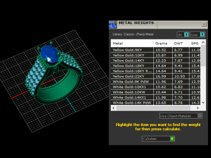Click the table's down scroll arrow
Viewport: 211px width, 158px height.
click(203, 103)
